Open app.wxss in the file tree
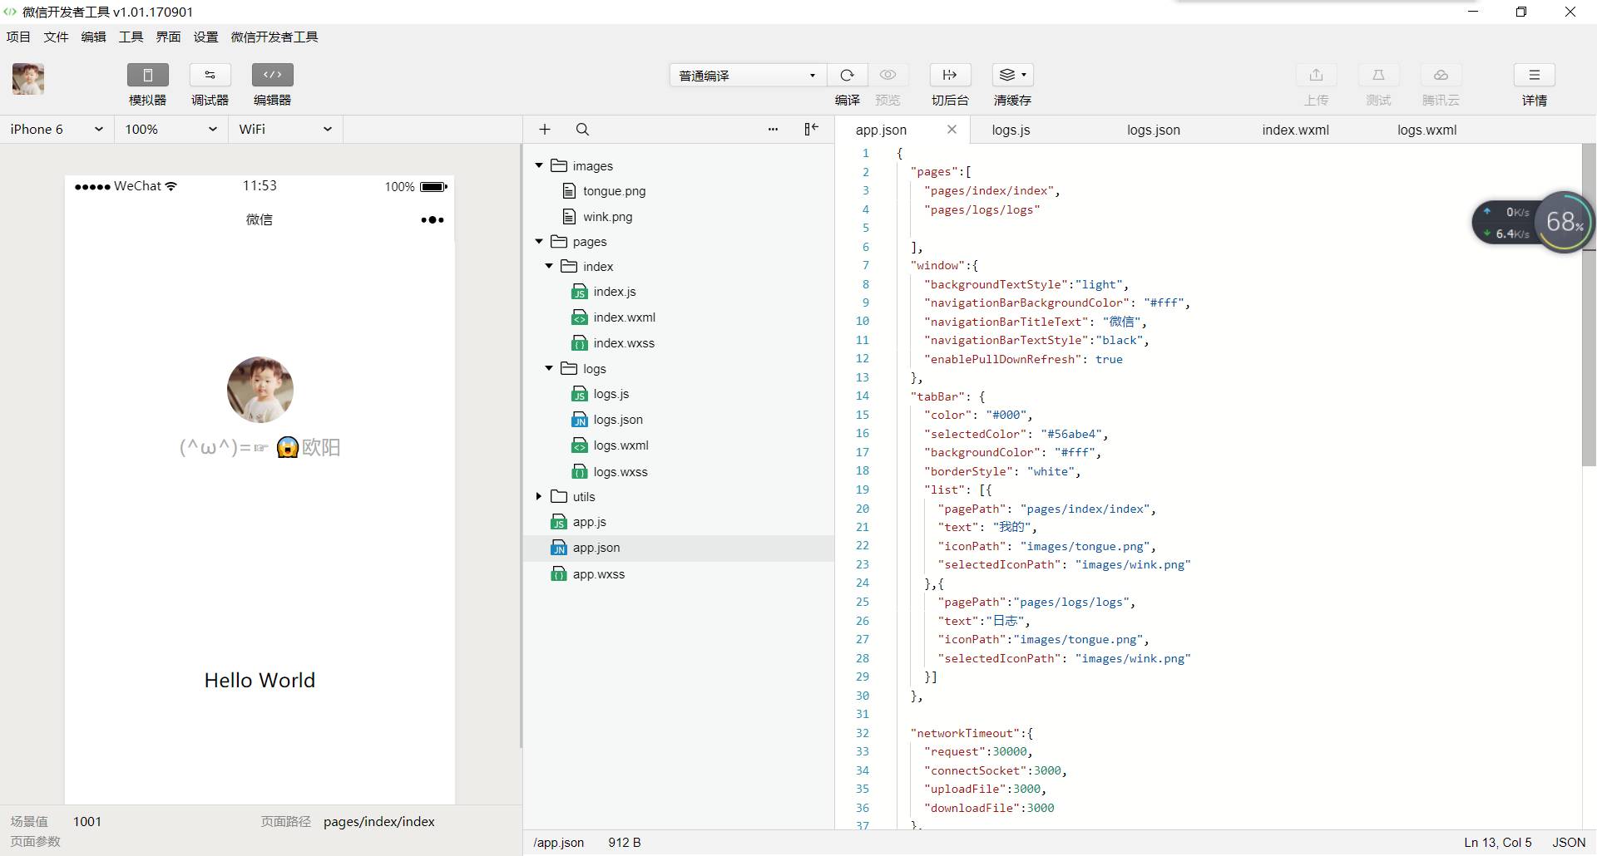1597x856 pixels. 598,574
